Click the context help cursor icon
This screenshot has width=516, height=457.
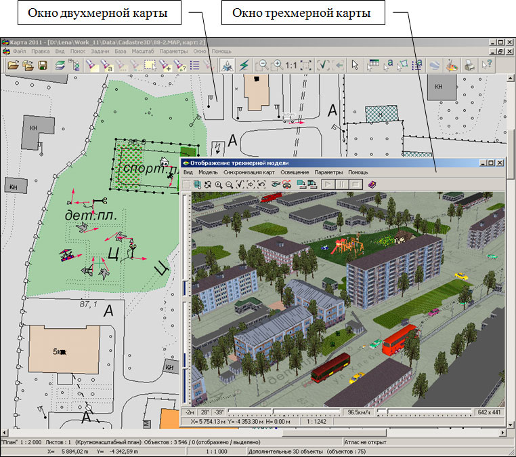pyautogui.click(x=487, y=65)
